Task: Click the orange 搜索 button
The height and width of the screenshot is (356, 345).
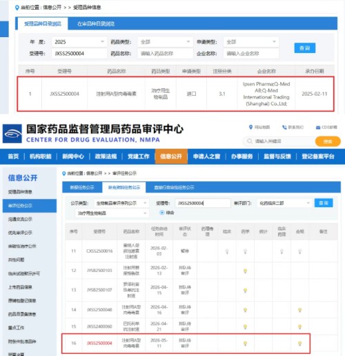Action: tap(328, 141)
